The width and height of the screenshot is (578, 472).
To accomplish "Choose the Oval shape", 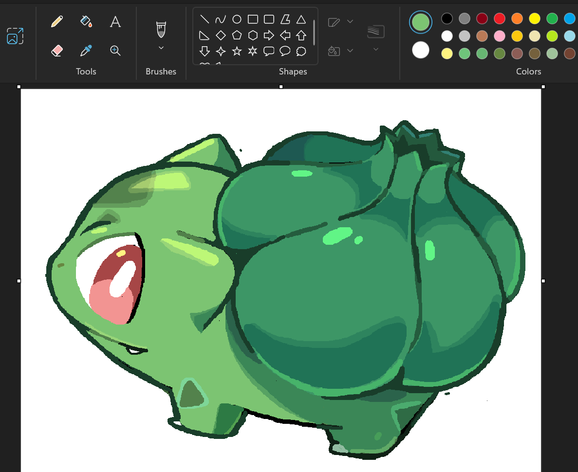I will 237,19.
